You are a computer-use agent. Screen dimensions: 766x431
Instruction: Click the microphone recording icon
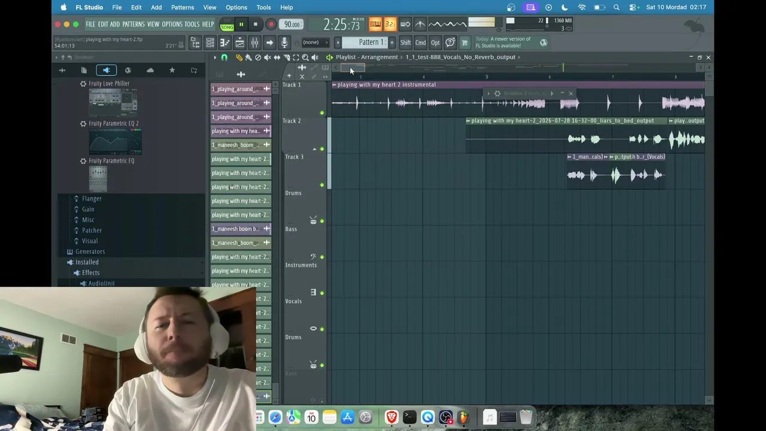pyautogui.click(x=284, y=43)
